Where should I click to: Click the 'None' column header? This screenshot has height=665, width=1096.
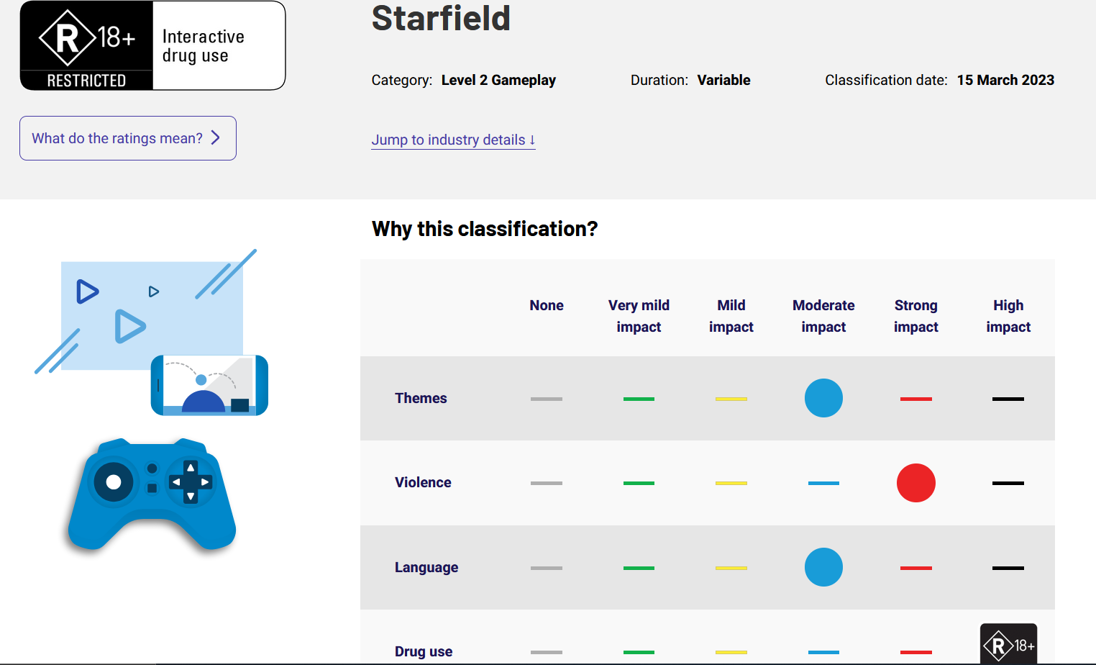(547, 305)
